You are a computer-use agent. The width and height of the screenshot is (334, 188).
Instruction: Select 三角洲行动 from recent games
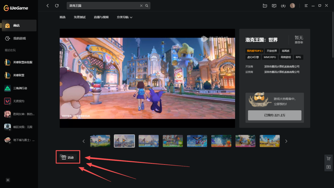point(20,88)
